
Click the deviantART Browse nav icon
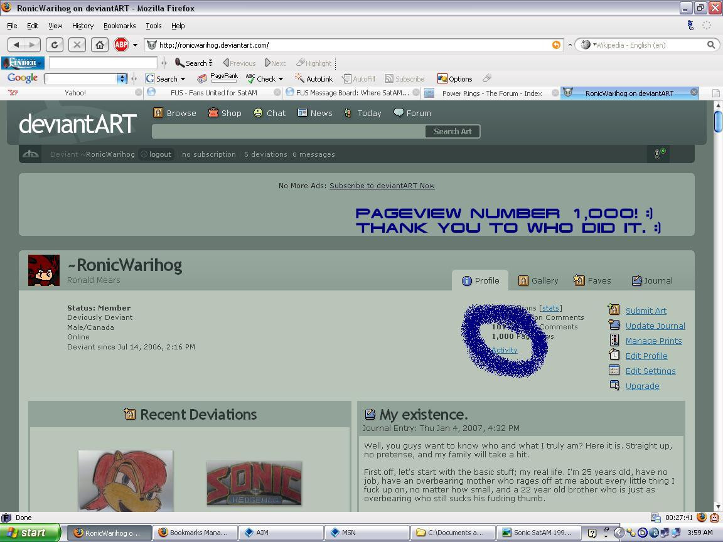[158, 113]
